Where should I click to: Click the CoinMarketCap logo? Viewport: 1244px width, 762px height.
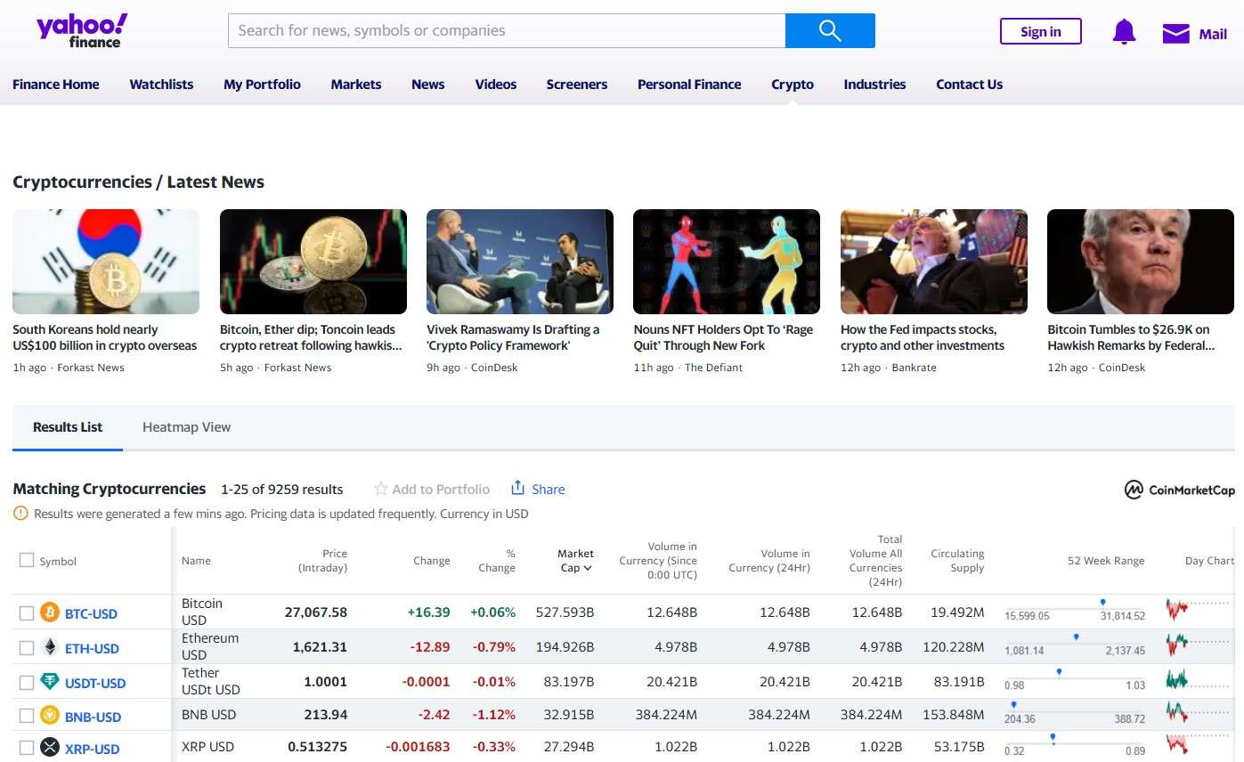coord(1179,490)
